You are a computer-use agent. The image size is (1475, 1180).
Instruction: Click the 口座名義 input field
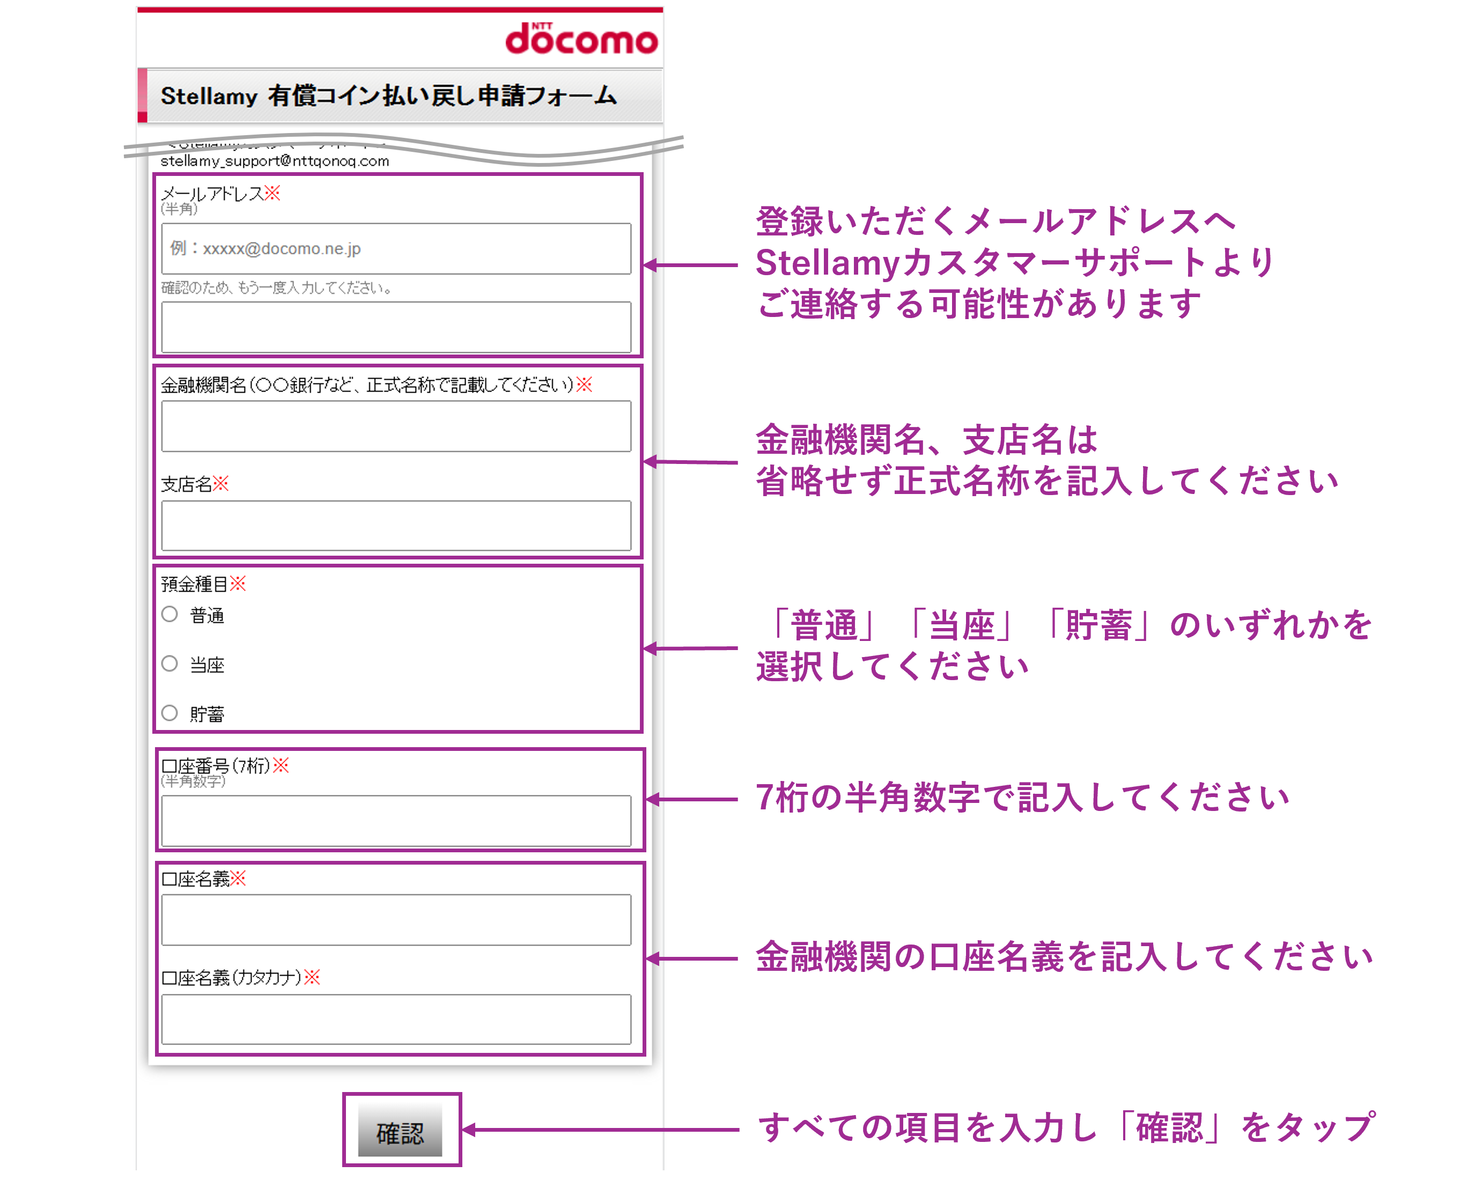[x=396, y=919]
